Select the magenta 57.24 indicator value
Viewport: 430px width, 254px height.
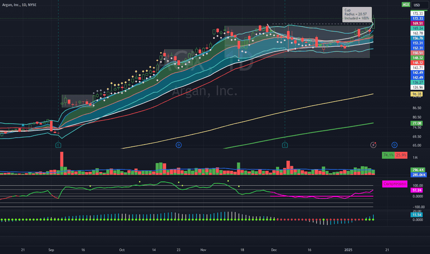click(417, 190)
